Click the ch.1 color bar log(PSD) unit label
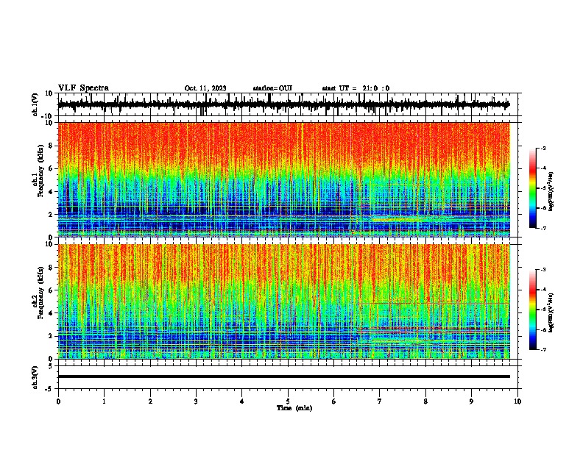The width and height of the screenshot is (583, 450). click(551, 191)
